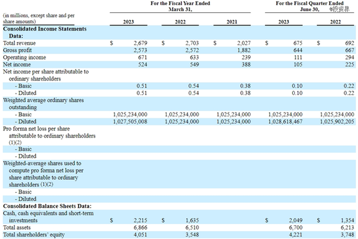Image resolution: width=358 pixels, height=239 pixels.
Task: Select quarter 2022 total revenue value 692
Action: click(x=350, y=43)
